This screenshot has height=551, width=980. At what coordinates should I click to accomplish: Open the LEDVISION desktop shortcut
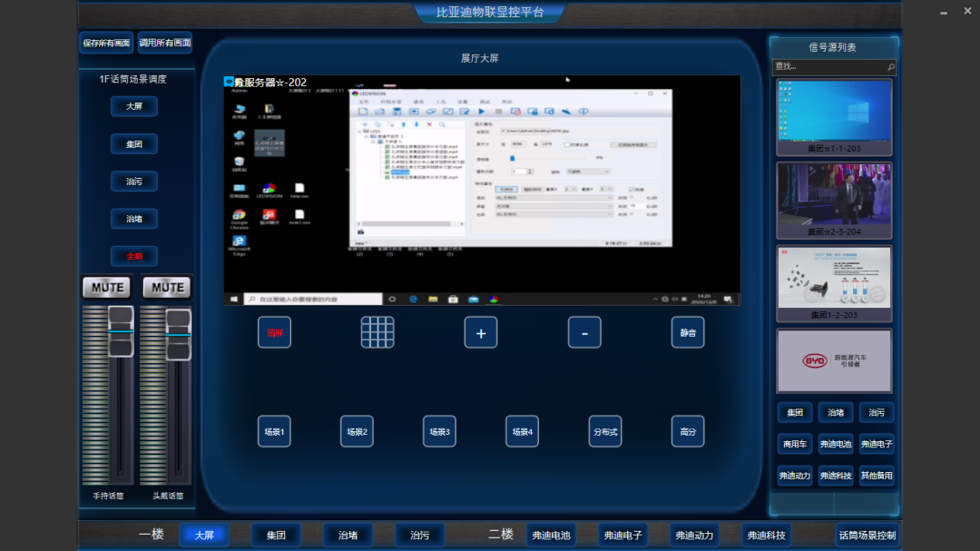click(269, 191)
